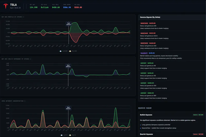
Task: Click the Bullish Squeeze score 25/100 badge
Action: pos(198,115)
